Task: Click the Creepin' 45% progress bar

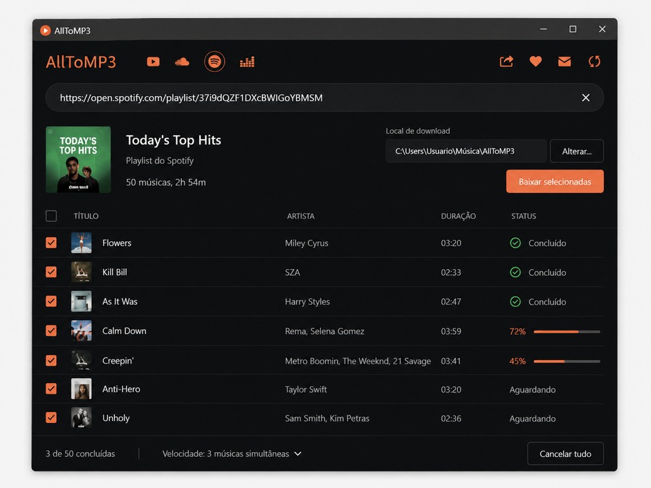Action: pyautogui.click(x=567, y=362)
